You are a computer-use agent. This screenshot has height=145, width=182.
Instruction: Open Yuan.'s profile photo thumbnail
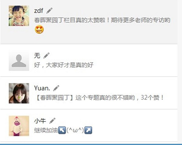19,93
